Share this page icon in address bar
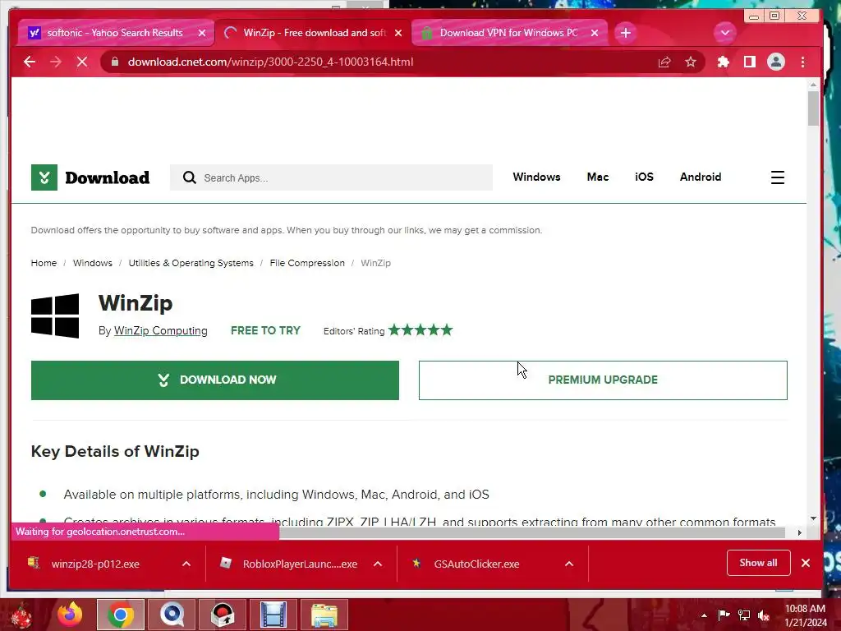 tap(664, 62)
